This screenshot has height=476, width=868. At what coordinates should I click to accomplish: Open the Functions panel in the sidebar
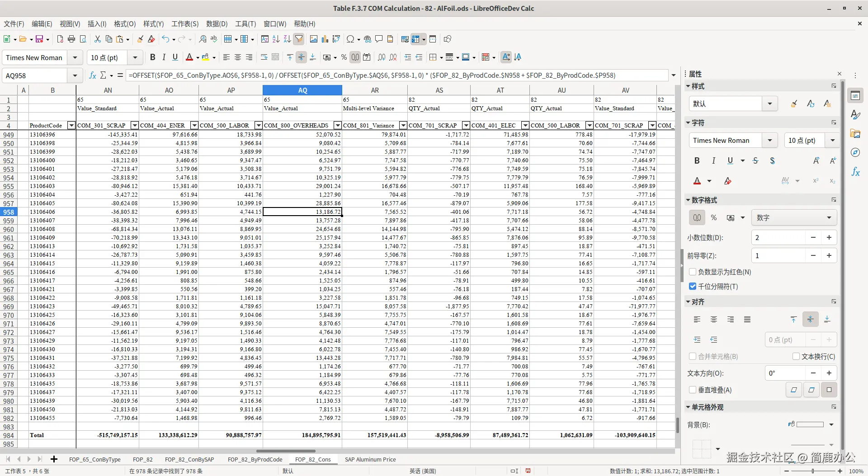click(x=856, y=172)
